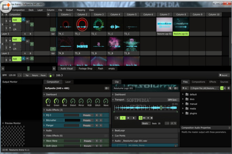
Task: Toggle the Layer 3 Bypass B button
Action: (6, 21)
